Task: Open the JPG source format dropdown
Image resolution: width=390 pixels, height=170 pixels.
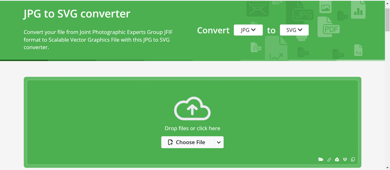Action: click(x=248, y=30)
